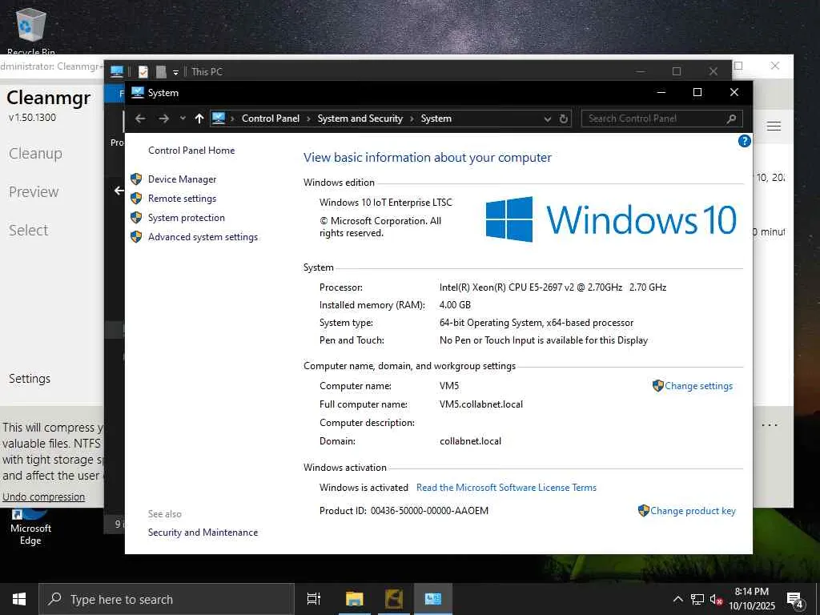The width and height of the screenshot is (820, 615).
Task: Click the shield icon beside Remote settings
Action: pos(136,199)
